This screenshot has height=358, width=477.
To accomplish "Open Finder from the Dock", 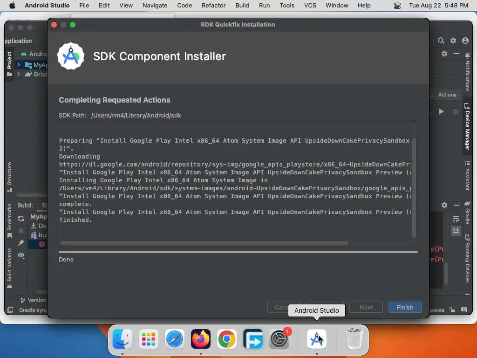I will pos(123,339).
